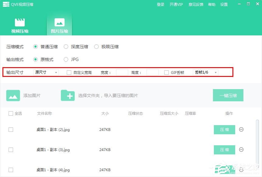This screenshot has width=262, height=177.
Task: Click the film icon on 视频压缩 tab
Action: [x=20, y=21]
